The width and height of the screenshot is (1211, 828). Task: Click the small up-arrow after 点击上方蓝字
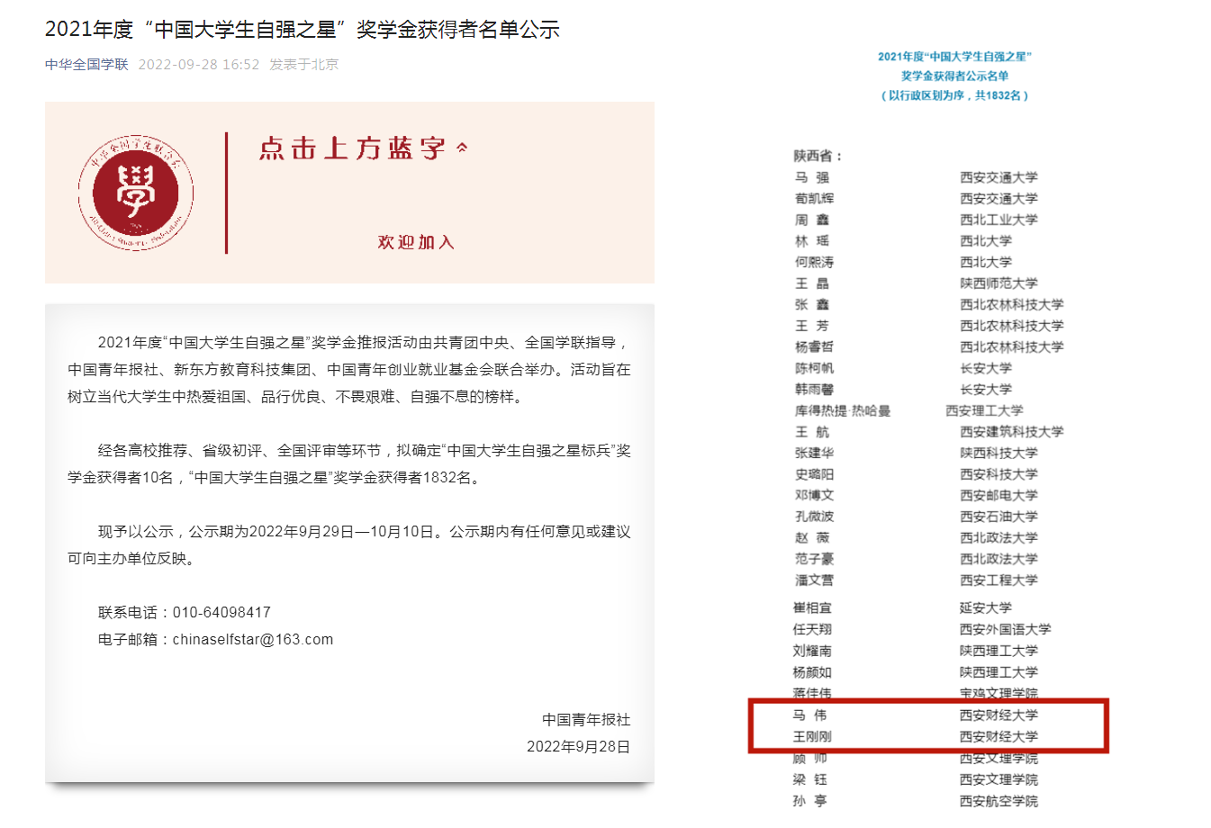click(462, 148)
